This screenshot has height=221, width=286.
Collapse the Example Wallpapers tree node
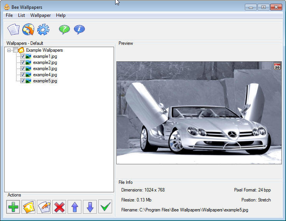[9, 50]
